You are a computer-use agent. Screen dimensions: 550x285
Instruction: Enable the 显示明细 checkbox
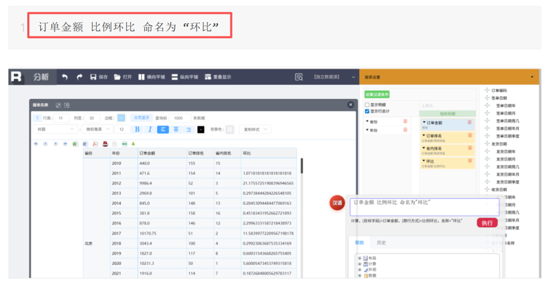[367, 105]
